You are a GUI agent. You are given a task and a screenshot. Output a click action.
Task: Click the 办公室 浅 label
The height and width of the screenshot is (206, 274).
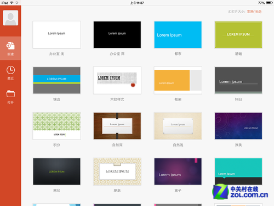(56, 54)
